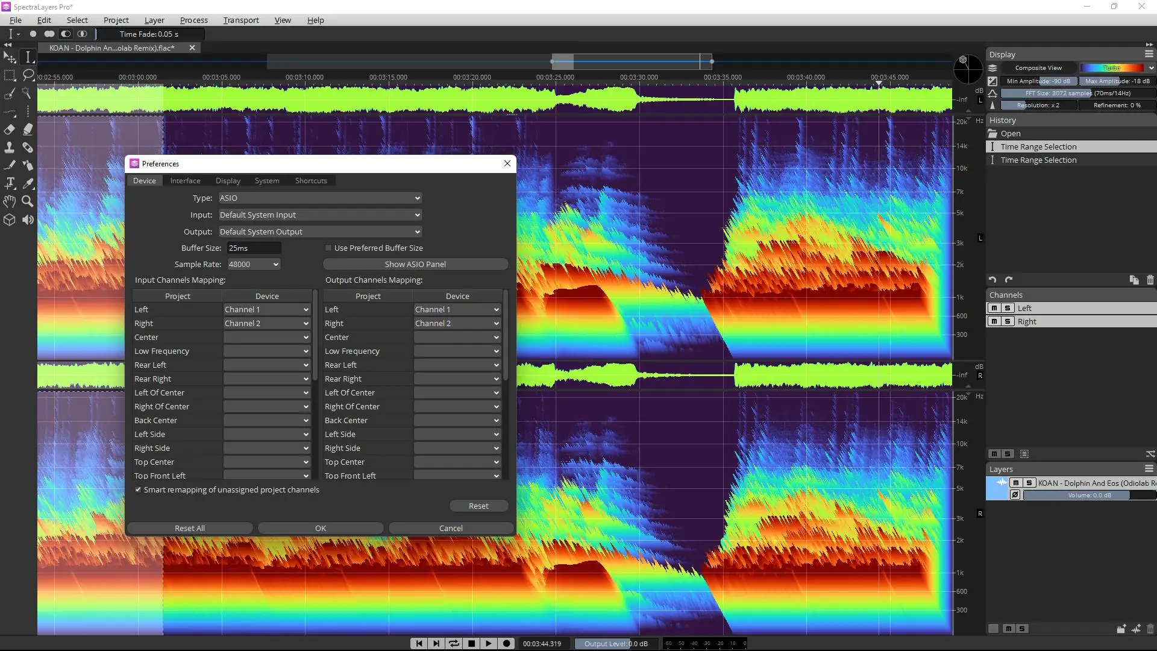Pick the Lasso selection tool
The height and width of the screenshot is (651, 1157).
pyautogui.click(x=28, y=75)
